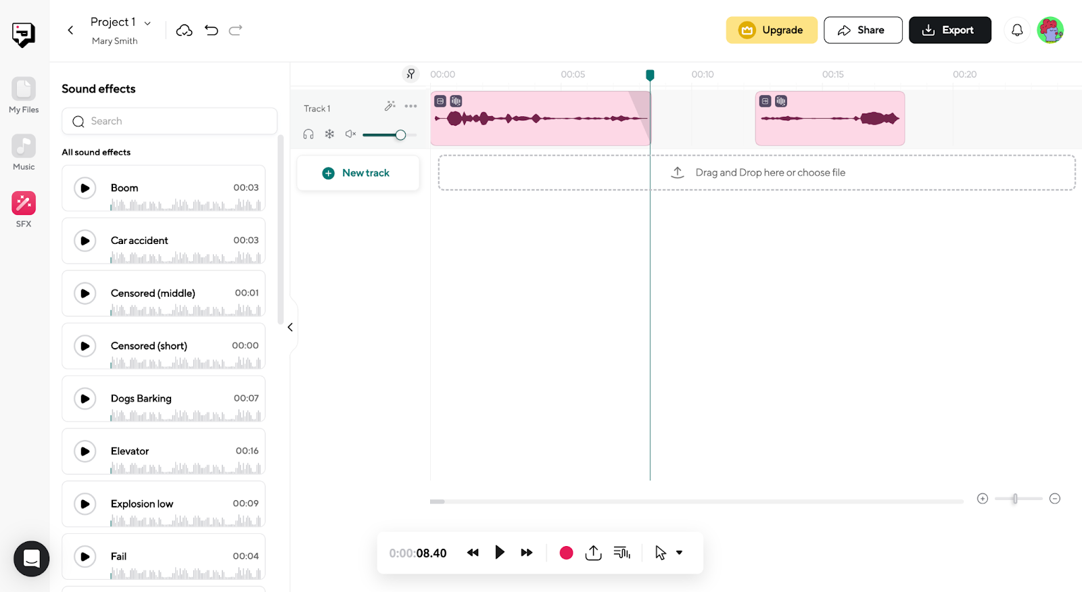The height and width of the screenshot is (592, 1082).
Task: Undo the last action
Action: coord(211,30)
